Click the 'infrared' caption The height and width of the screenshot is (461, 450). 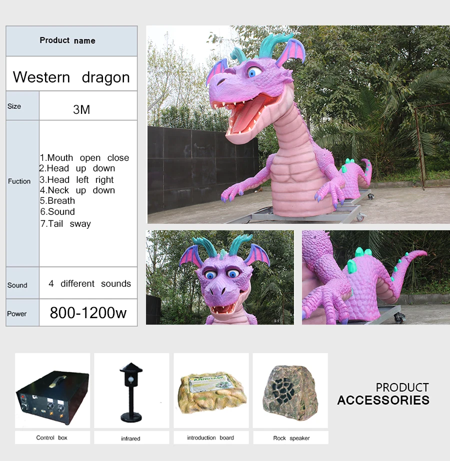(x=130, y=439)
